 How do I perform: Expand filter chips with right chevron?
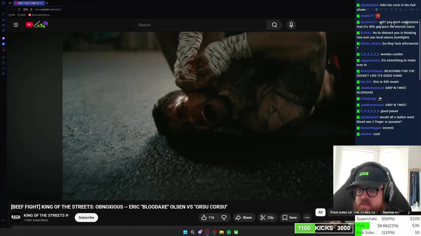coord(409,212)
